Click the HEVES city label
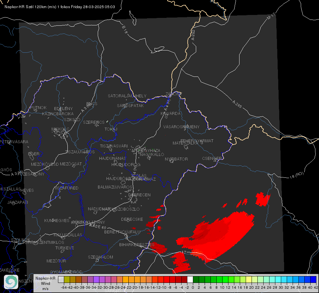The height and width of the screenshot is (293, 319). pos(27,190)
